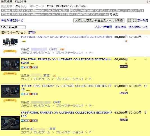Search tag 'FINAL FANTASY XV ultimate collector's'
The height and width of the screenshot is (136, 150).
[x=30, y=14]
